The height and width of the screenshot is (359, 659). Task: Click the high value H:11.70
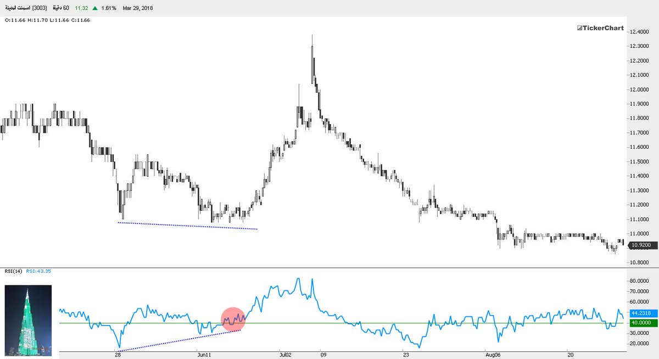pos(37,20)
